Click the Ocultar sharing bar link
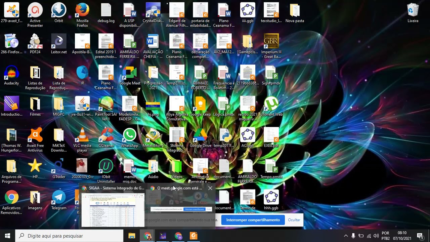This screenshot has height=242, width=430. tap(294, 220)
